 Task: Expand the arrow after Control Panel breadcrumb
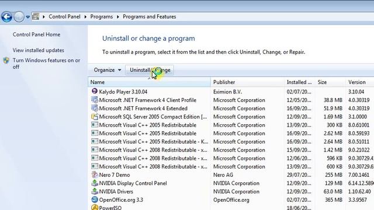click(x=85, y=17)
